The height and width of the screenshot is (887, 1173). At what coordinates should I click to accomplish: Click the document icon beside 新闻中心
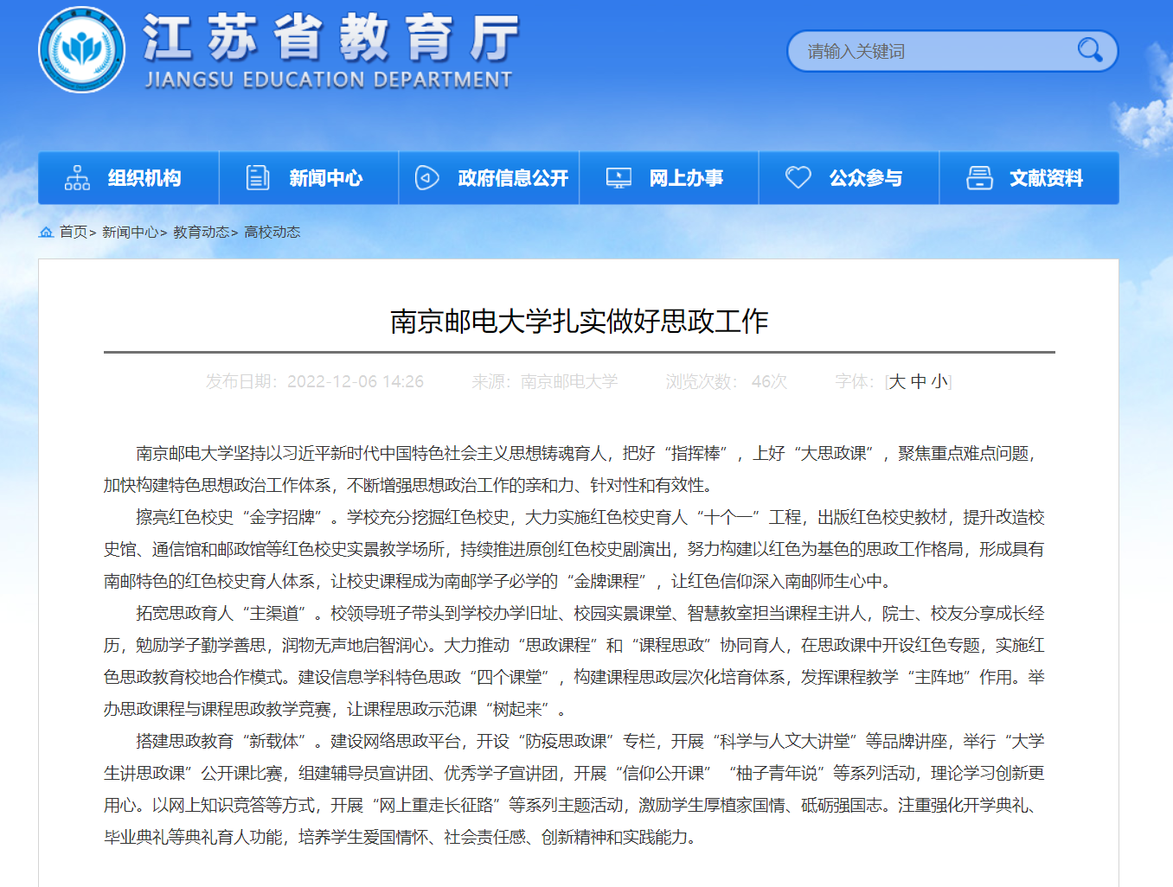click(x=258, y=178)
